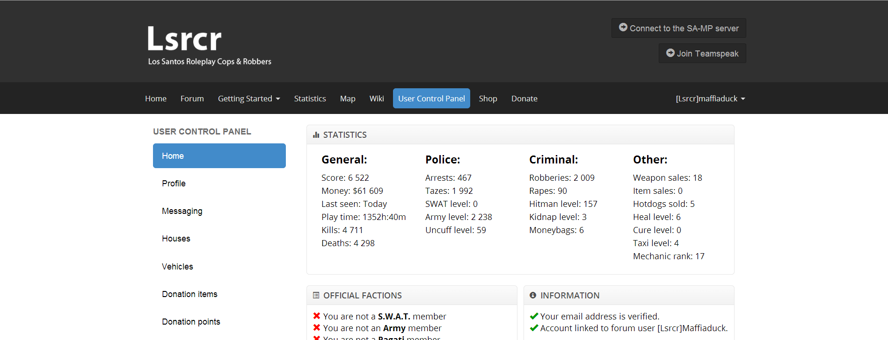This screenshot has width=888, height=340.
Task: Click the Army level: 2 238 entry
Action: 459,217
